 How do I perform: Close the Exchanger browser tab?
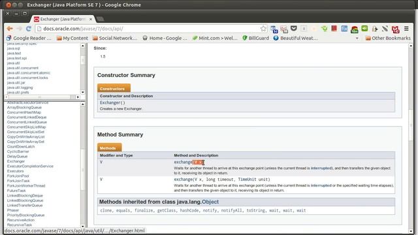point(91,19)
